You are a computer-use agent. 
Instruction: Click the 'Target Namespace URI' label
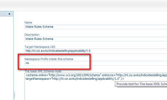pos(40,47)
